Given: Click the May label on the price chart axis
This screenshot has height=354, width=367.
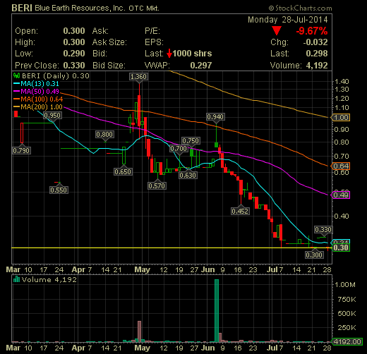Looking at the screenshot, I should click(142, 269).
